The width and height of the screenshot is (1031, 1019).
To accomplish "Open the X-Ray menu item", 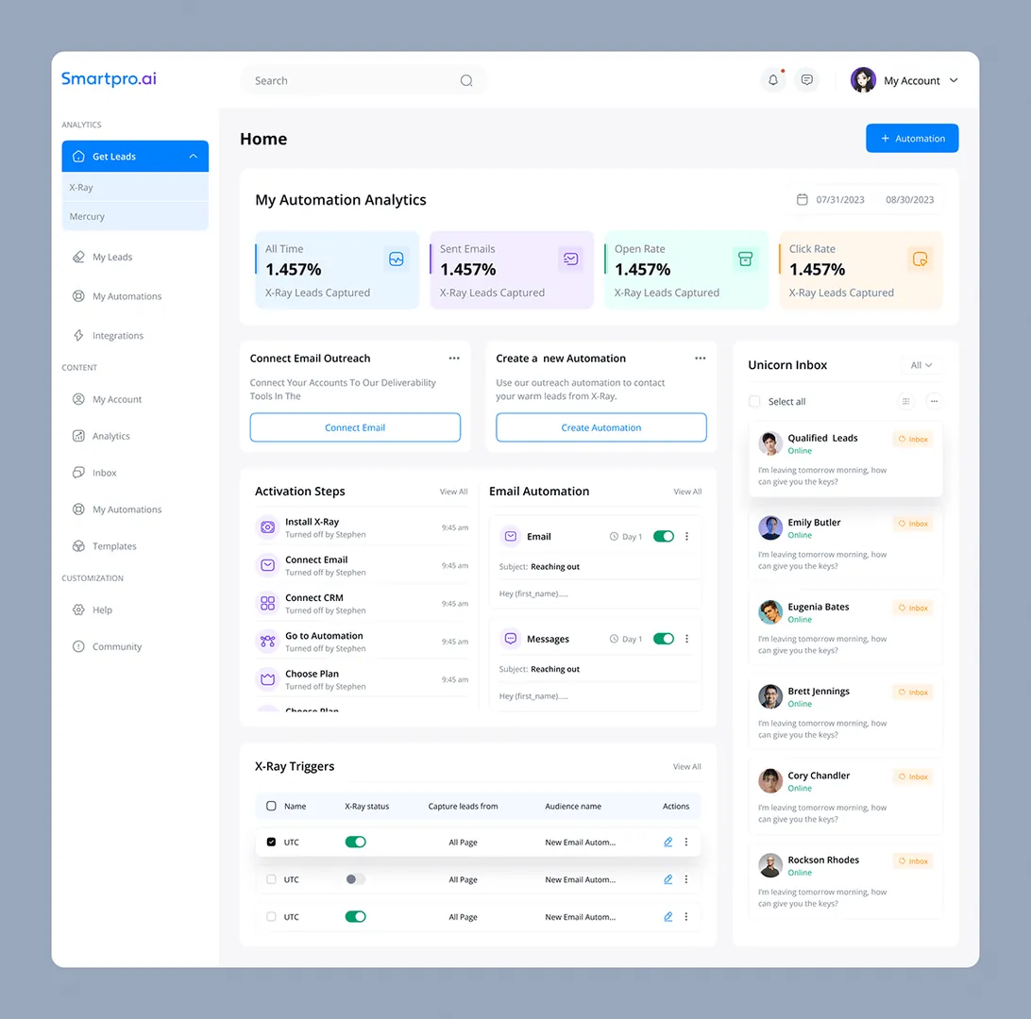I will (x=80, y=187).
